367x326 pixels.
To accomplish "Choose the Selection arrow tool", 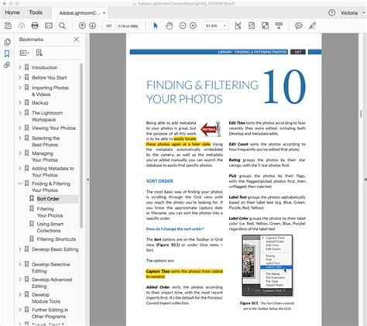I will click(x=156, y=26).
